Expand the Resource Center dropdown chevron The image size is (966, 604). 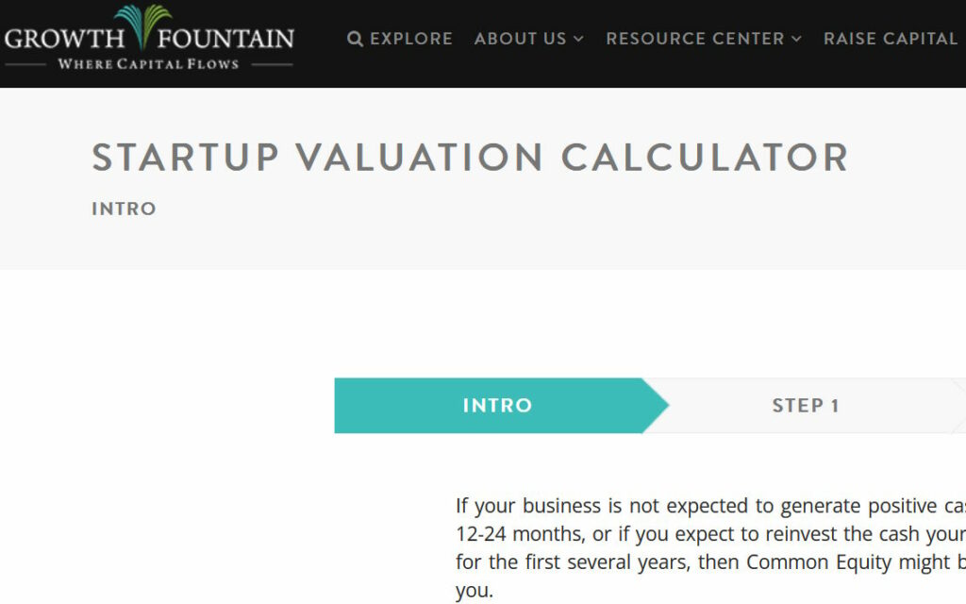[796, 39]
